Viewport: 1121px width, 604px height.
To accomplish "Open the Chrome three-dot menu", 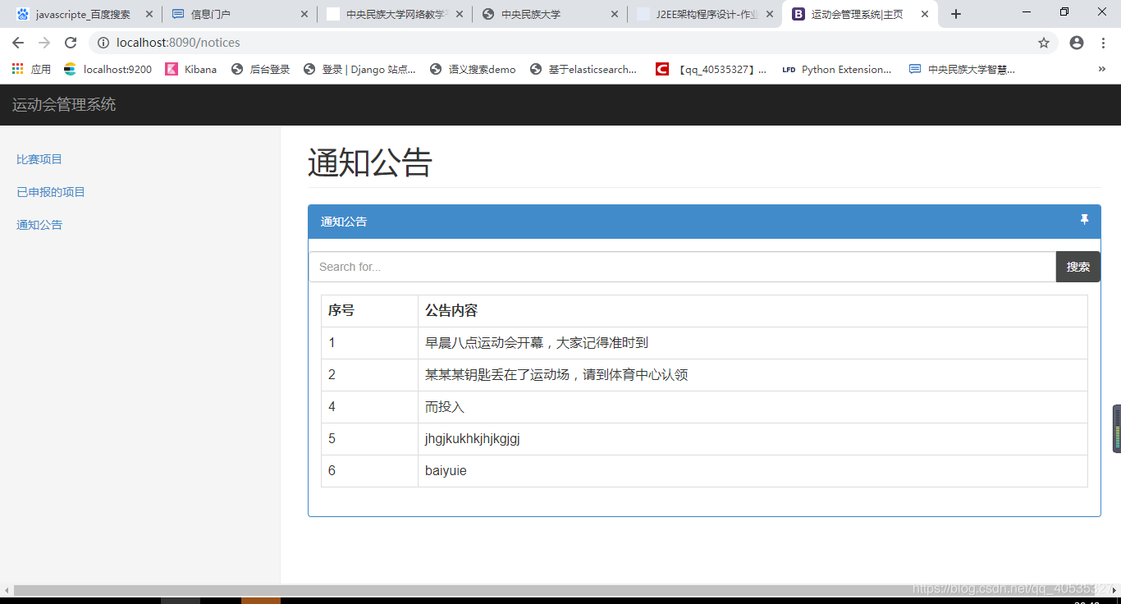I will 1105,43.
